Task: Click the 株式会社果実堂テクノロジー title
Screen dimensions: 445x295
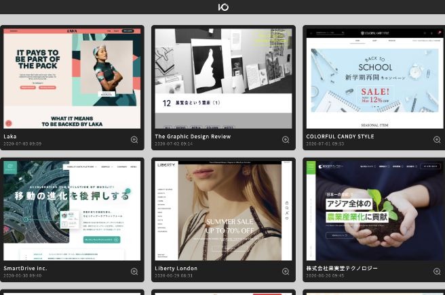Action: coord(342,269)
